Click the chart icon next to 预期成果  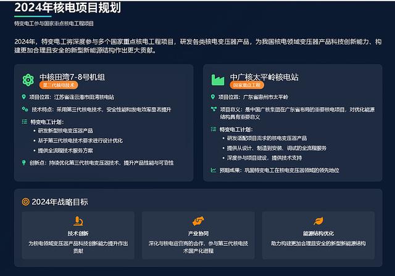coord(214,170)
